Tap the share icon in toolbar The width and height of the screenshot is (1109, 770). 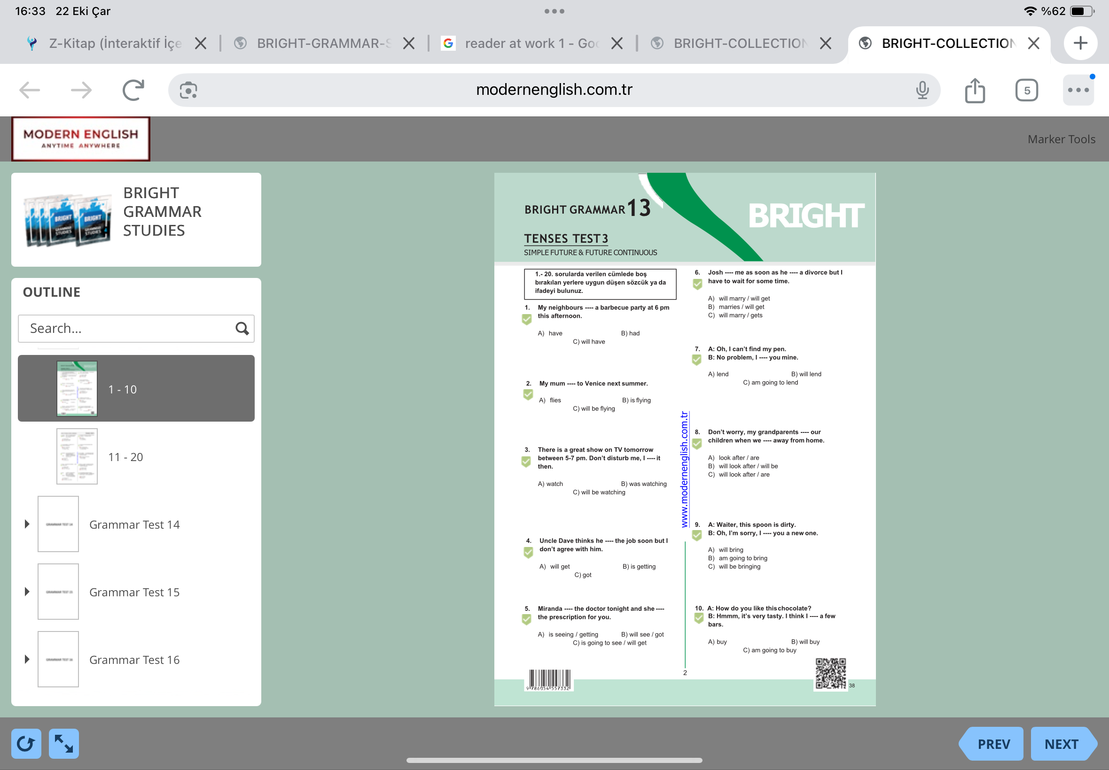[974, 90]
